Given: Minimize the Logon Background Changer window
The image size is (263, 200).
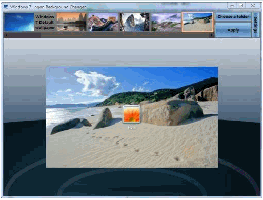Looking at the screenshot, I should click(232, 6).
